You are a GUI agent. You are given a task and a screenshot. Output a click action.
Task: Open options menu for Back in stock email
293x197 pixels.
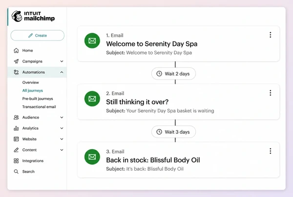coord(270,151)
